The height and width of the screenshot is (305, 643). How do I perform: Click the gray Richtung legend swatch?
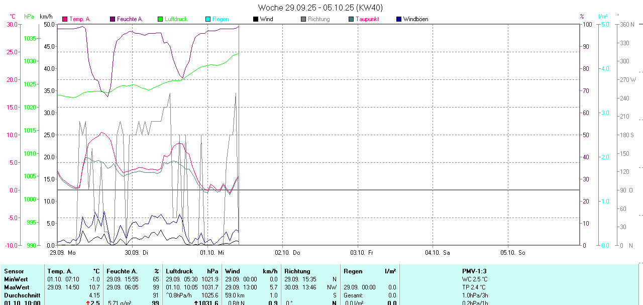click(x=303, y=19)
